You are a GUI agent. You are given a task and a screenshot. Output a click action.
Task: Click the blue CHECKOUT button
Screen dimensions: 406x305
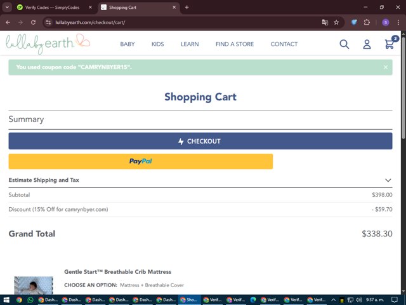point(200,141)
